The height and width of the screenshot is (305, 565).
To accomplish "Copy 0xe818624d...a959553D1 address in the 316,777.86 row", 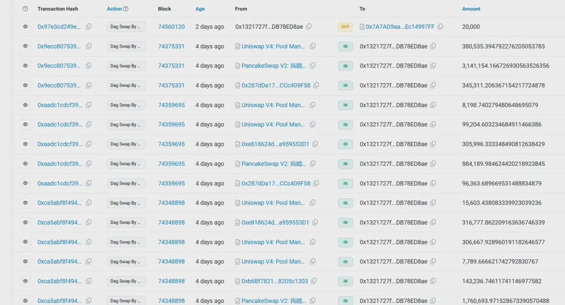I will click(x=315, y=222).
